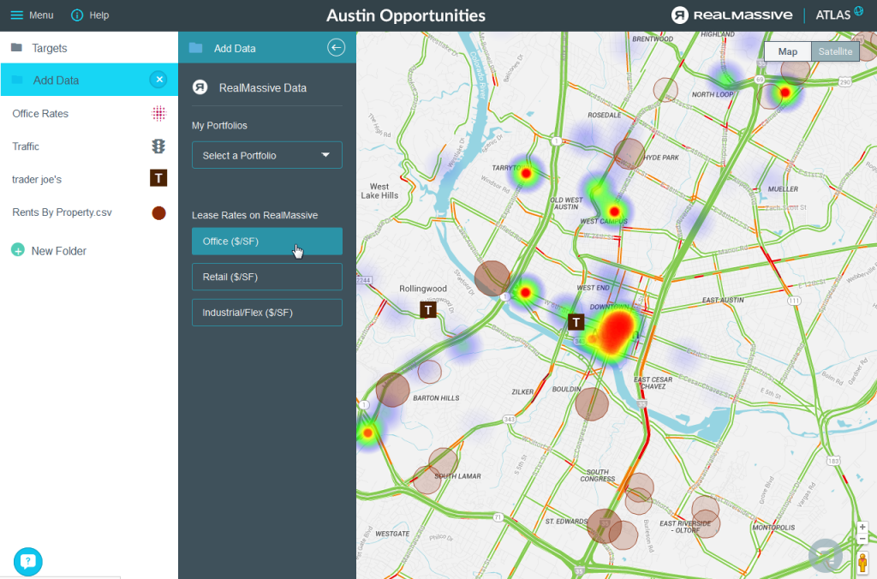
Task: Toggle Office ($/SF) lease rates
Action: [266, 242]
